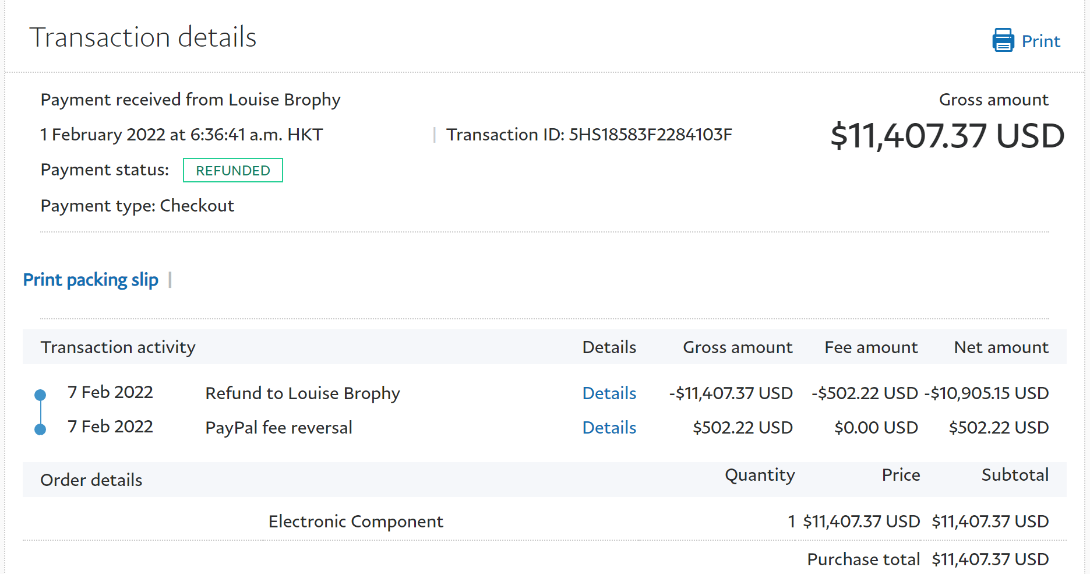The width and height of the screenshot is (1090, 574).
Task: Click the Print text link
Action: 1040,41
